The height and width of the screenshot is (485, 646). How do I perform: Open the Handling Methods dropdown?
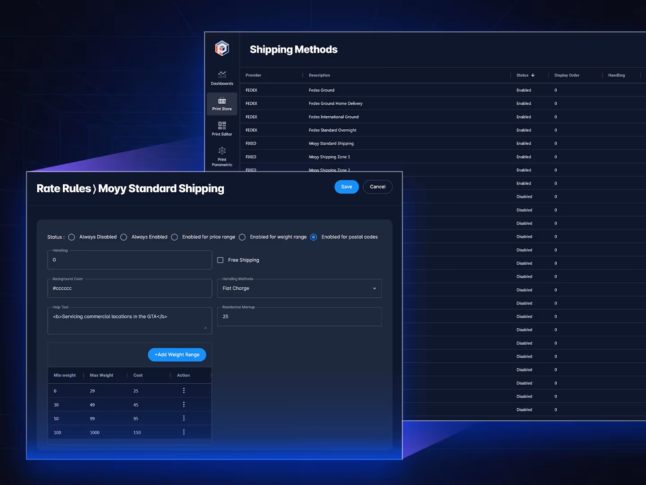299,288
